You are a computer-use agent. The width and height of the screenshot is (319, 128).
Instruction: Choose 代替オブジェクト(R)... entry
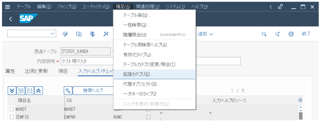154,84
